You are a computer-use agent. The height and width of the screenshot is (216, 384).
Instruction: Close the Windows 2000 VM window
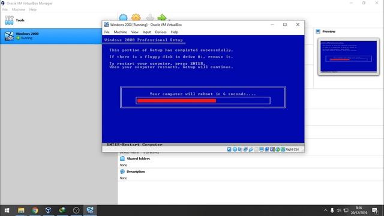298,25
